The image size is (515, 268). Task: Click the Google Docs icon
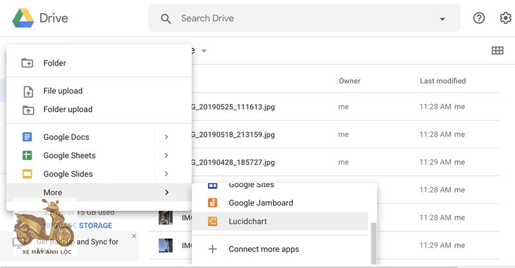tap(27, 137)
